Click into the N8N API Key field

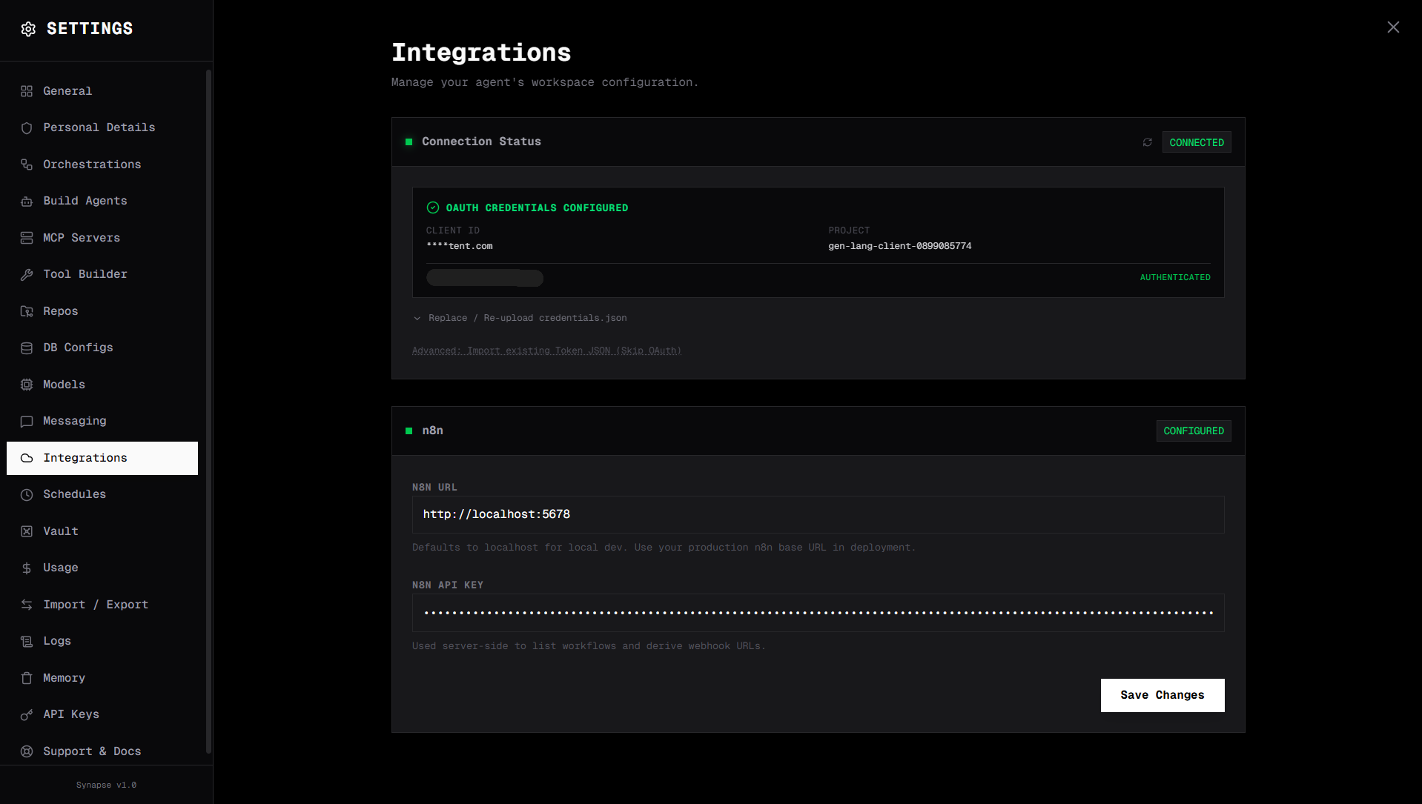818,613
